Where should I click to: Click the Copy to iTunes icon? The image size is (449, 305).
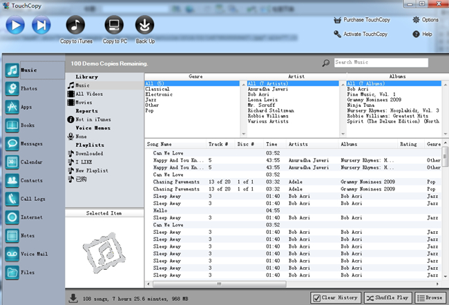tap(77, 26)
